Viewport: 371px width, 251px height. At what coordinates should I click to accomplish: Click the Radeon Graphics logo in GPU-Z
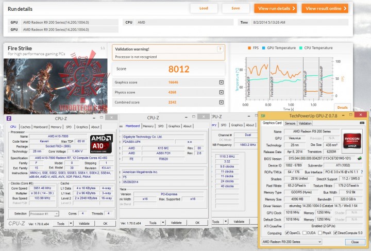(x=352, y=140)
